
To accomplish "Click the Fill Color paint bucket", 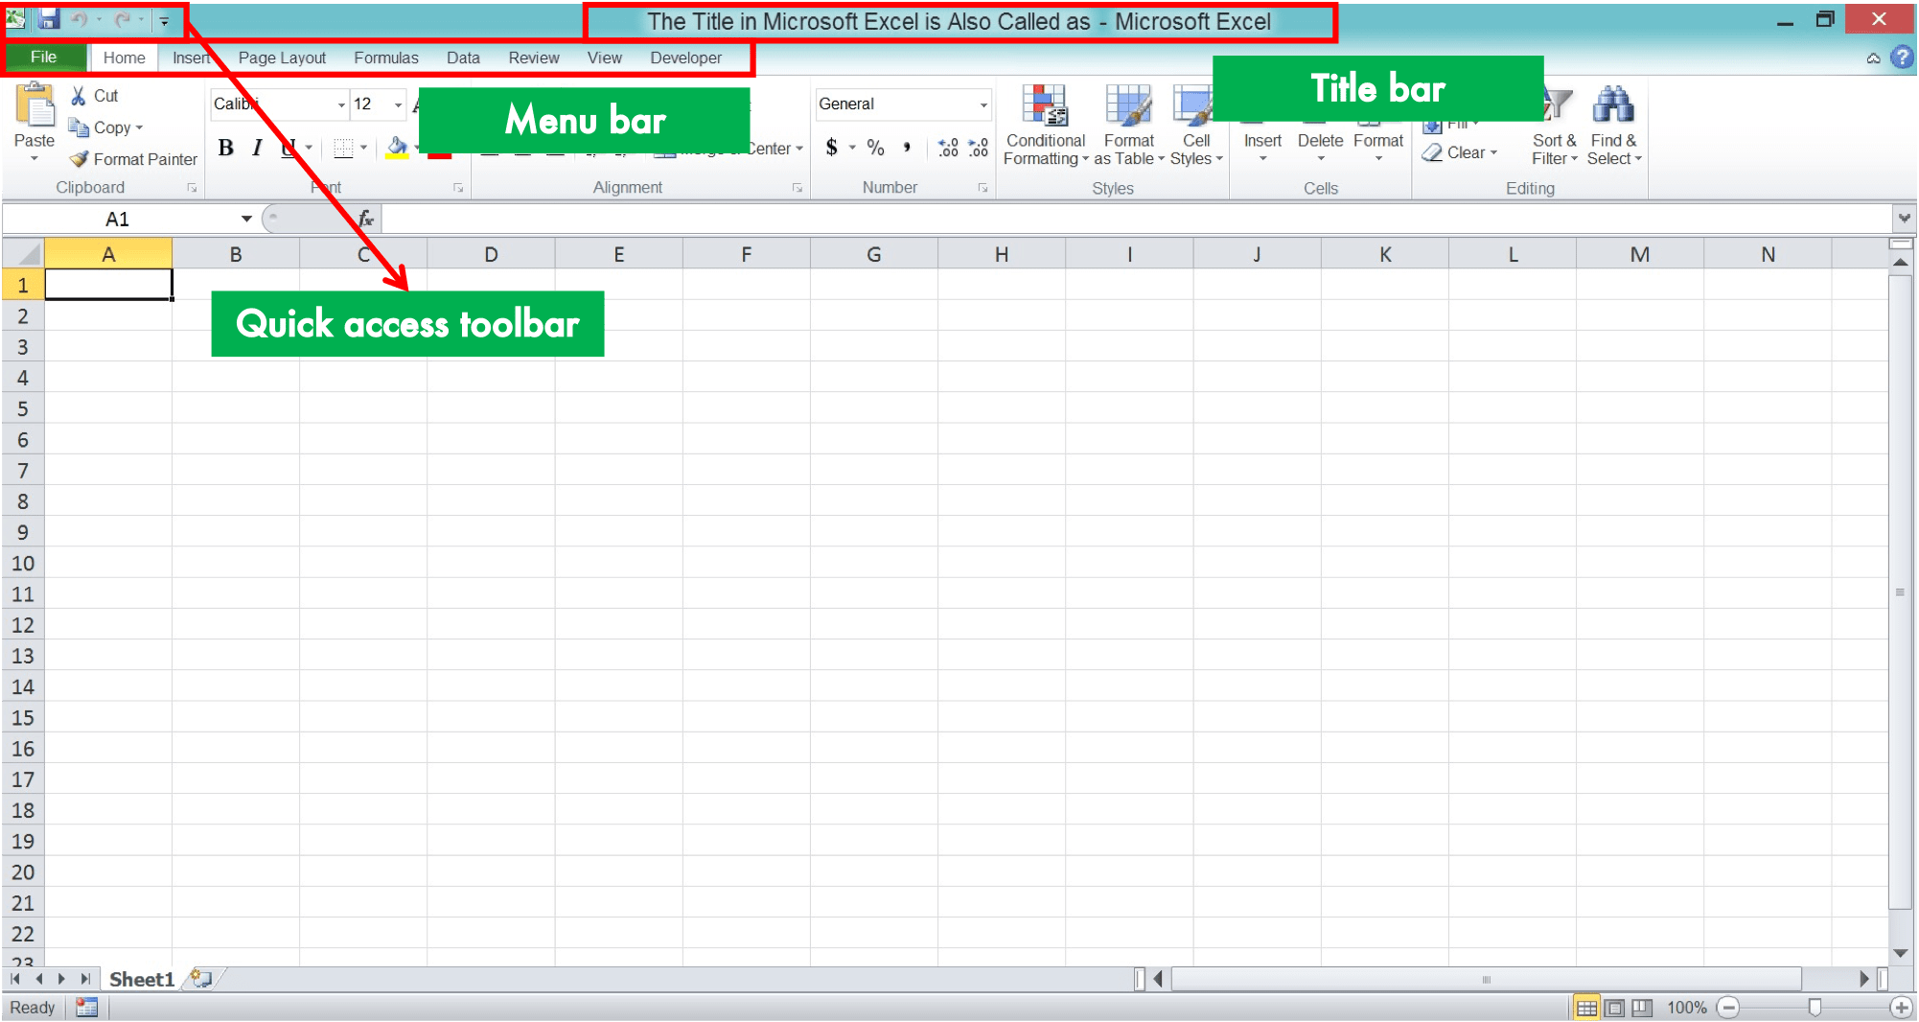I will pos(397,148).
